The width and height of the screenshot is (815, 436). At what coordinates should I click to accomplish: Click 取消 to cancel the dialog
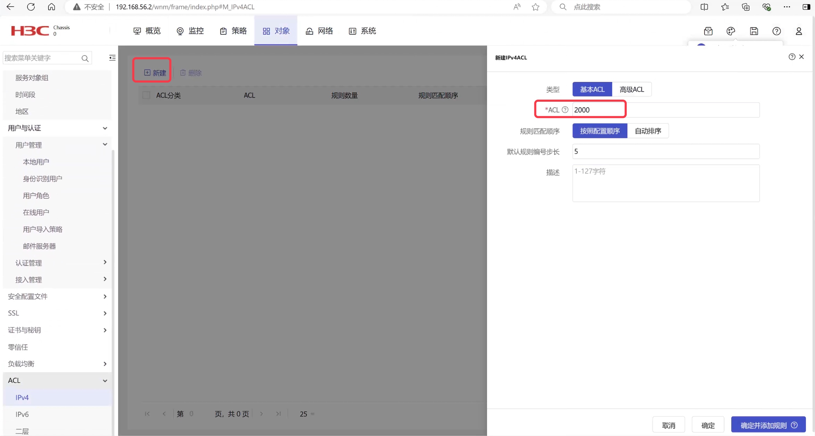pyautogui.click(x=668, y=425)
